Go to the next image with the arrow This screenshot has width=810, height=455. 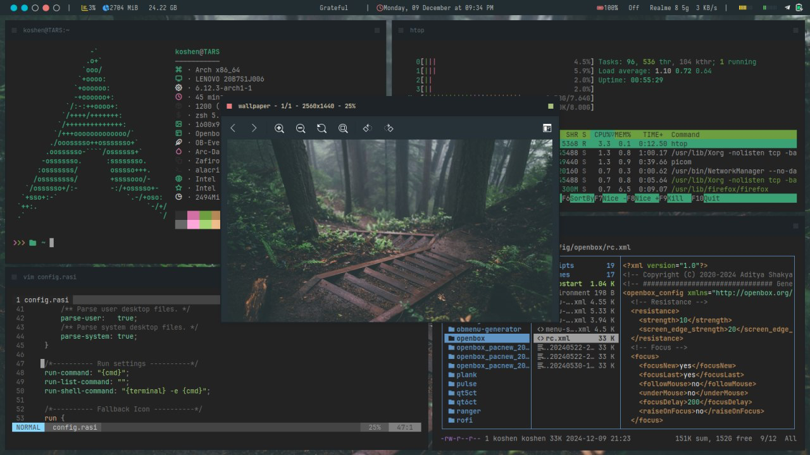(253, 128)
